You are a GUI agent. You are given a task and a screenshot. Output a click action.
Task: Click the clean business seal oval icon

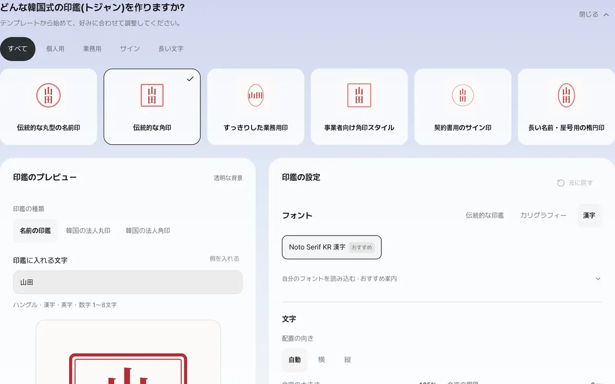tap(256, 95)
